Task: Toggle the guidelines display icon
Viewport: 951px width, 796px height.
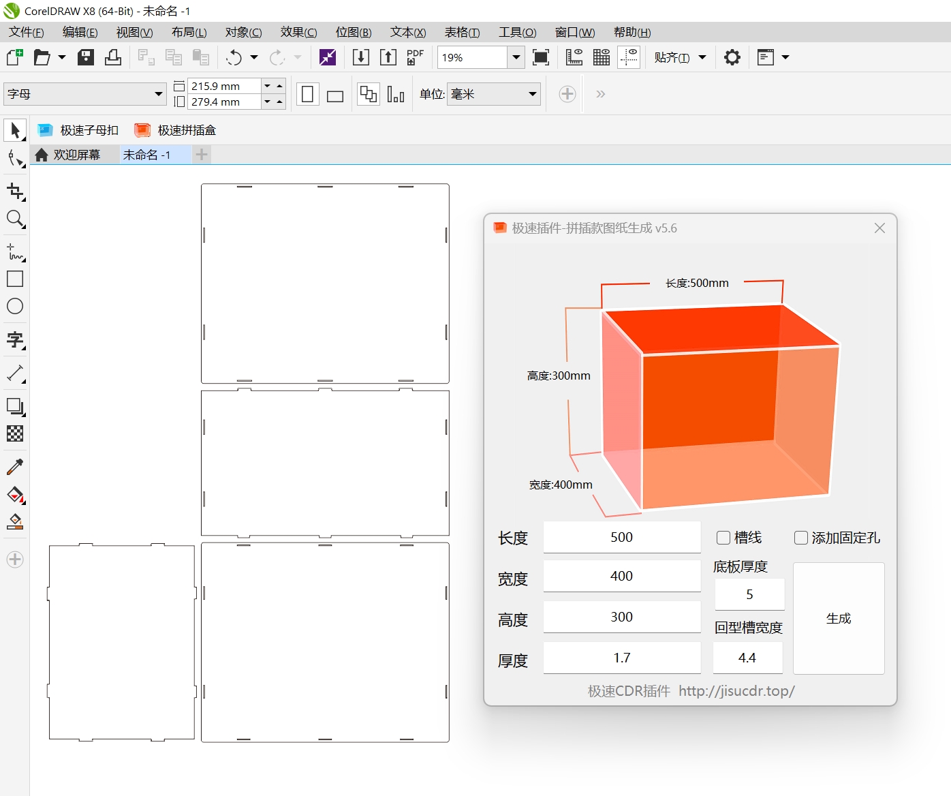Action: point(629,57)
